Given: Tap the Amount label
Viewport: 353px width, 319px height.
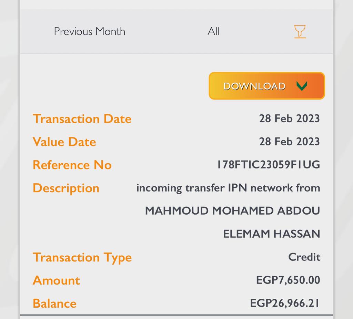Looking at the screenshot, I should [56, 280].
